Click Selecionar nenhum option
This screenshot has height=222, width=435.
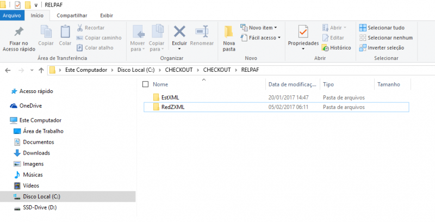385,38
